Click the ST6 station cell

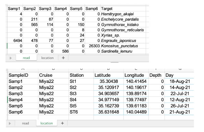coord(81,112)
